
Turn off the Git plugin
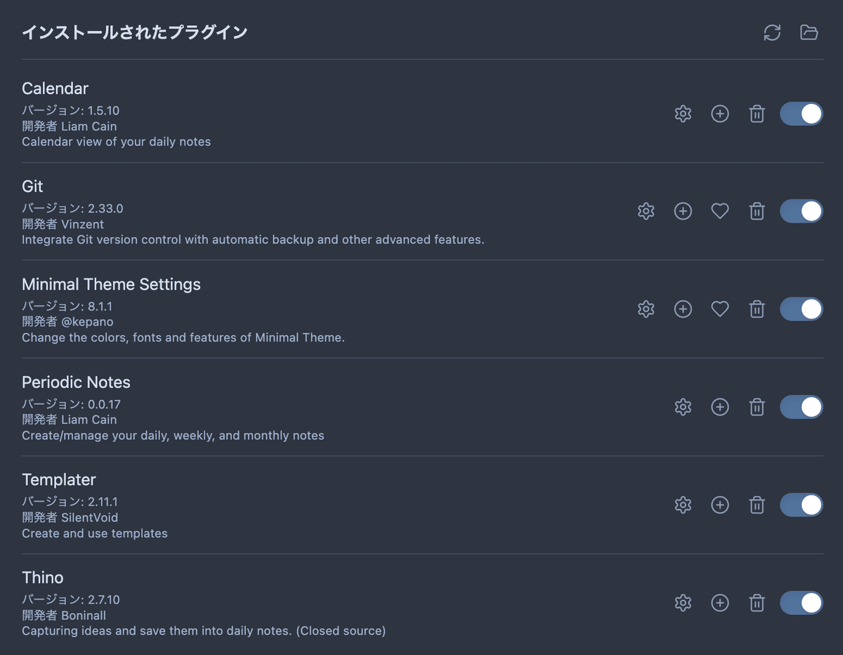point(801,211)
